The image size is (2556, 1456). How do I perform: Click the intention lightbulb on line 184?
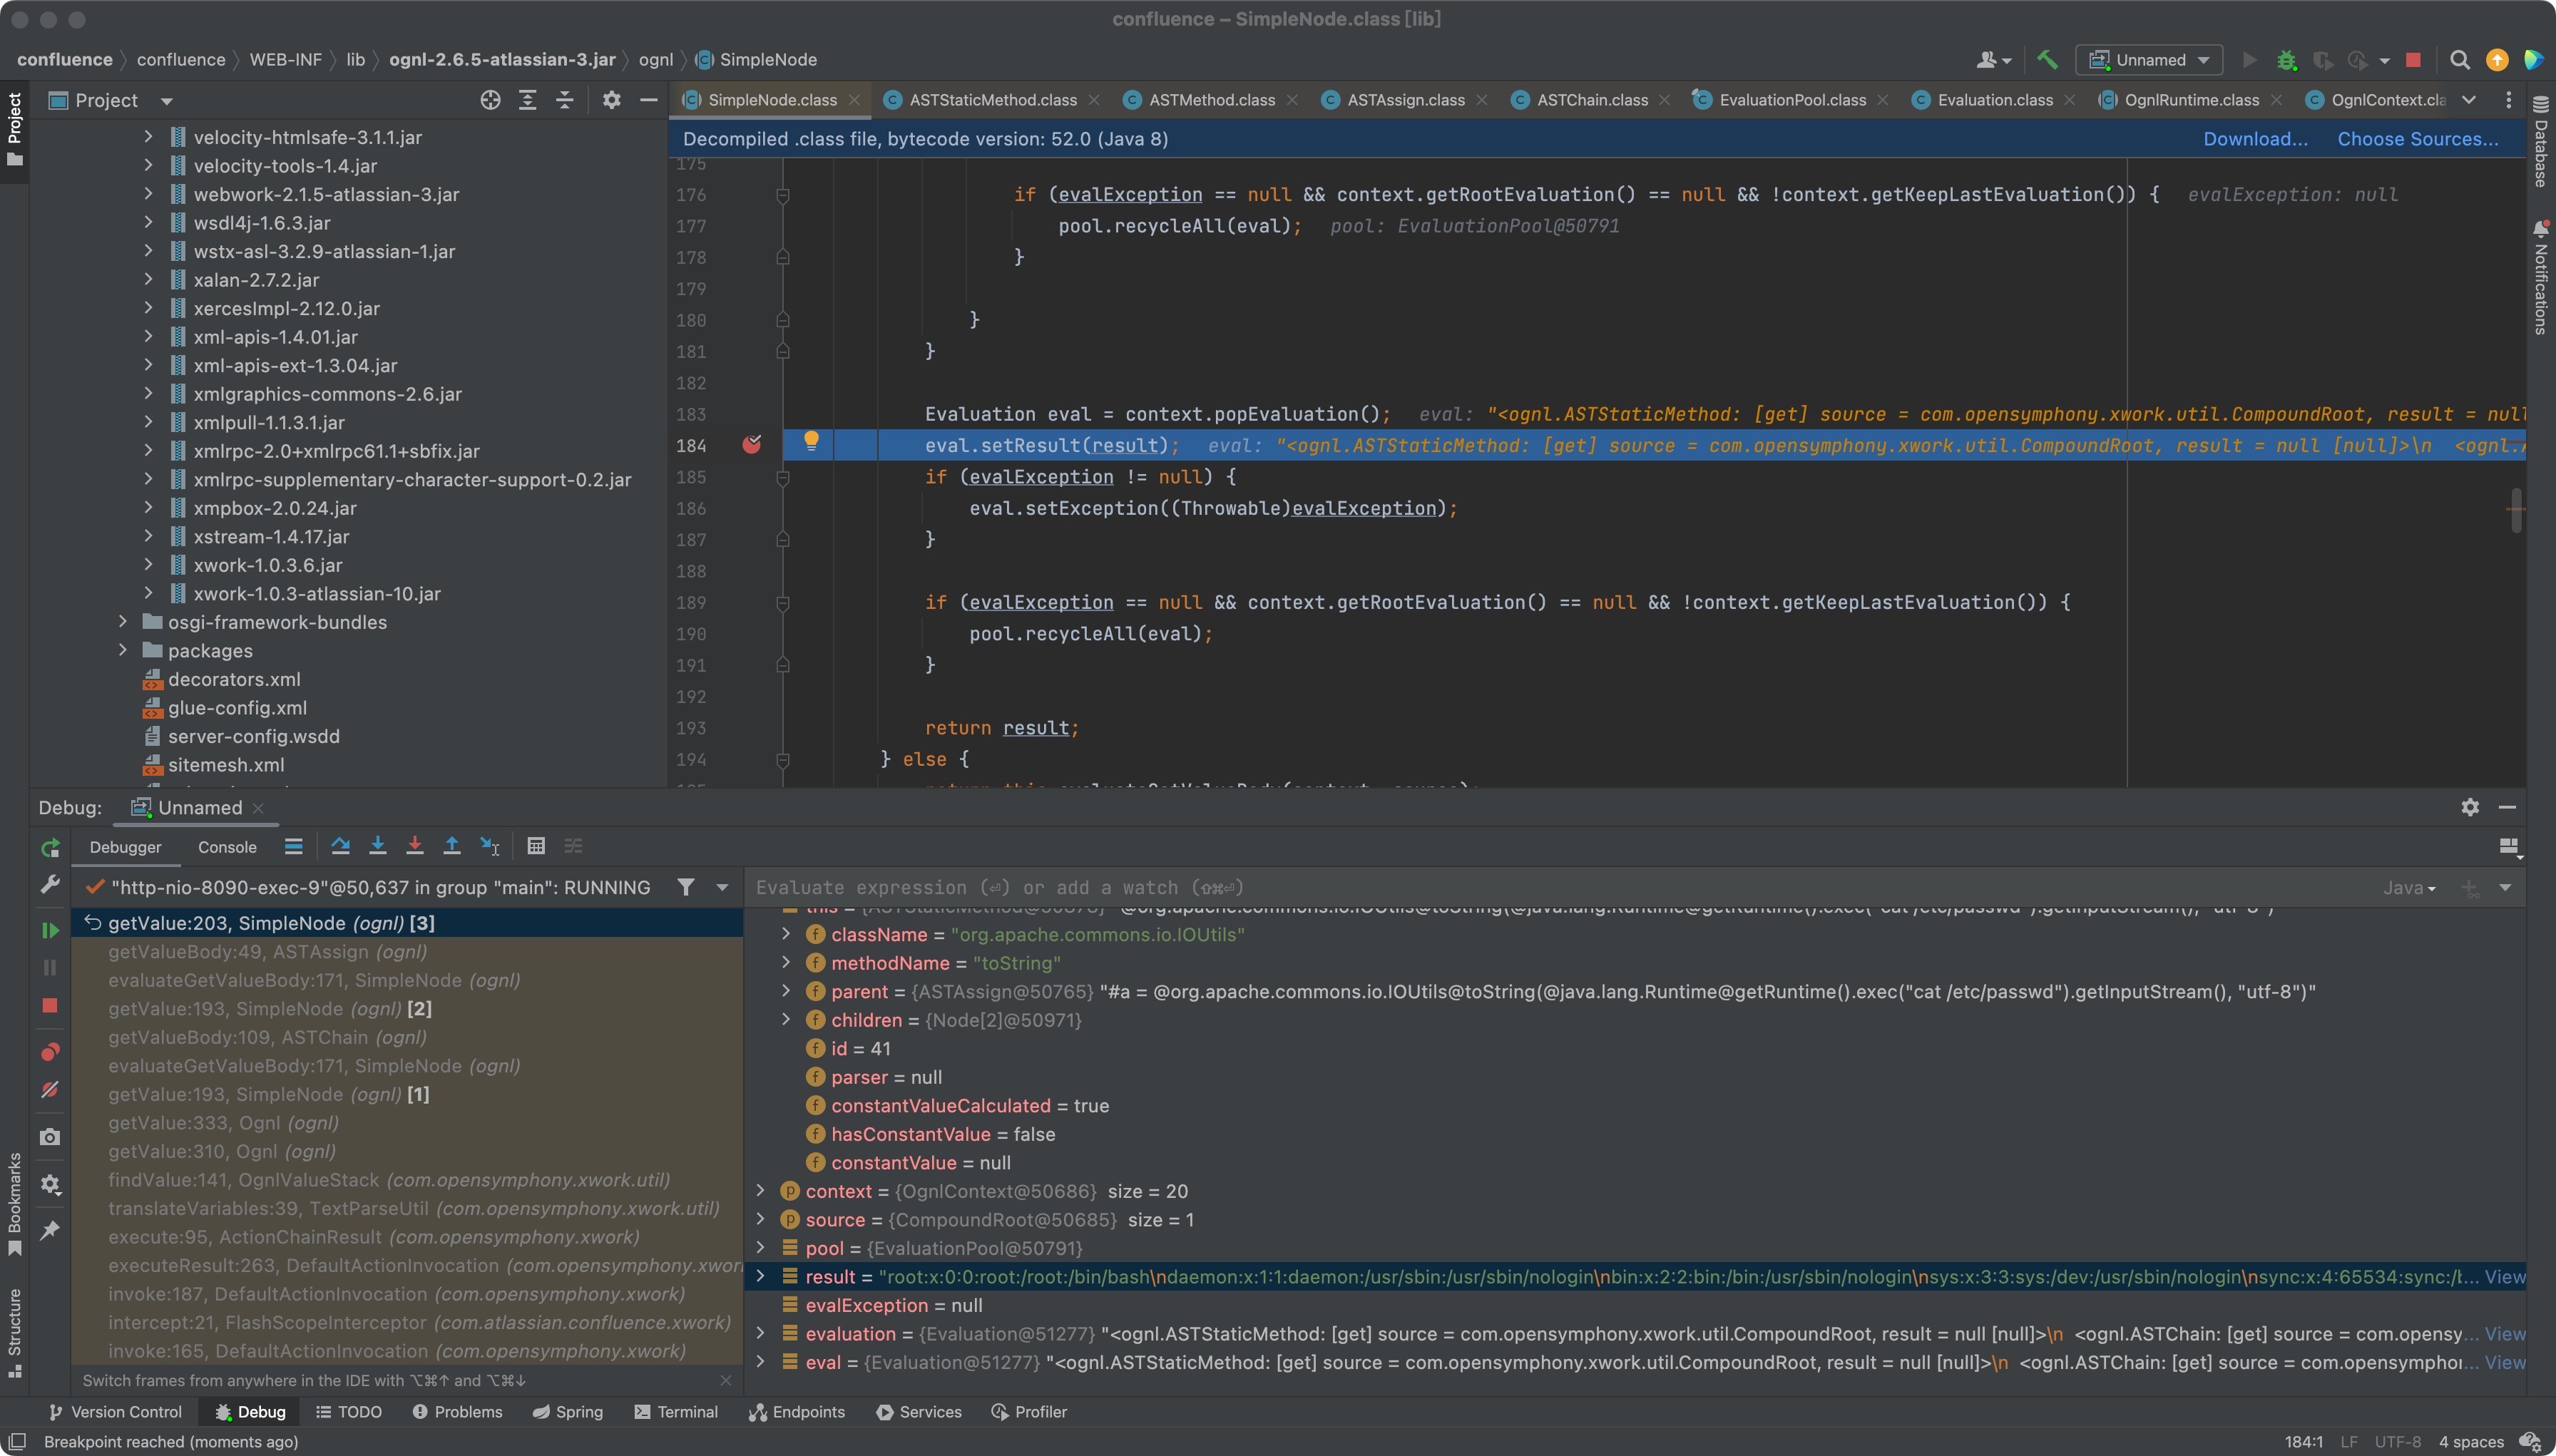(811, 441)
